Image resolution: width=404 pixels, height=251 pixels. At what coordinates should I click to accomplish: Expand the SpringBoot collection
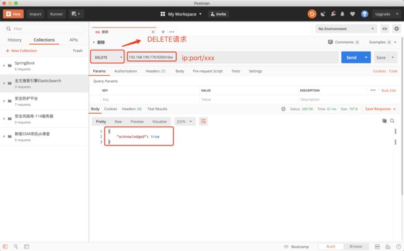4,66
